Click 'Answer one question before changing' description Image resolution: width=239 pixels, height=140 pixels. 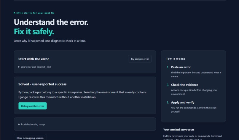coord(194,92)
